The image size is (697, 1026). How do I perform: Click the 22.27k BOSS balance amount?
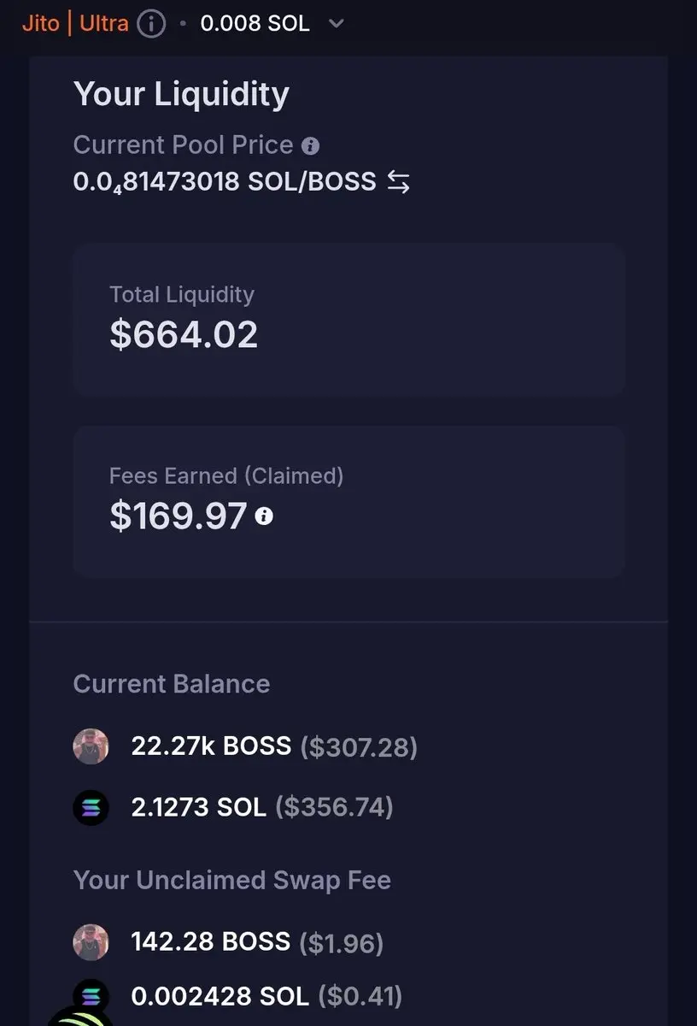pos(211,746)
